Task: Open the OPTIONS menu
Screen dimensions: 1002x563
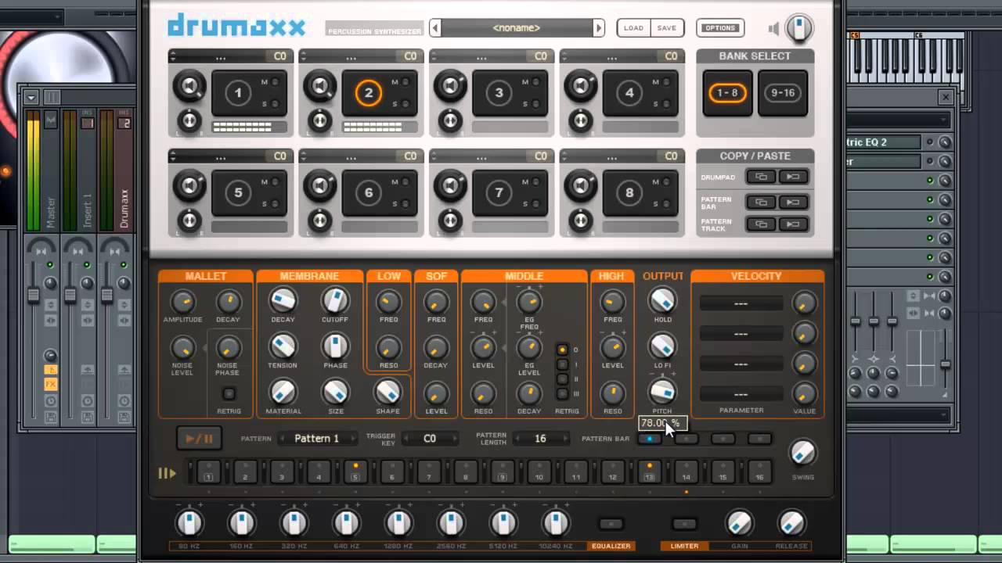Action: (x=719, y=28)
